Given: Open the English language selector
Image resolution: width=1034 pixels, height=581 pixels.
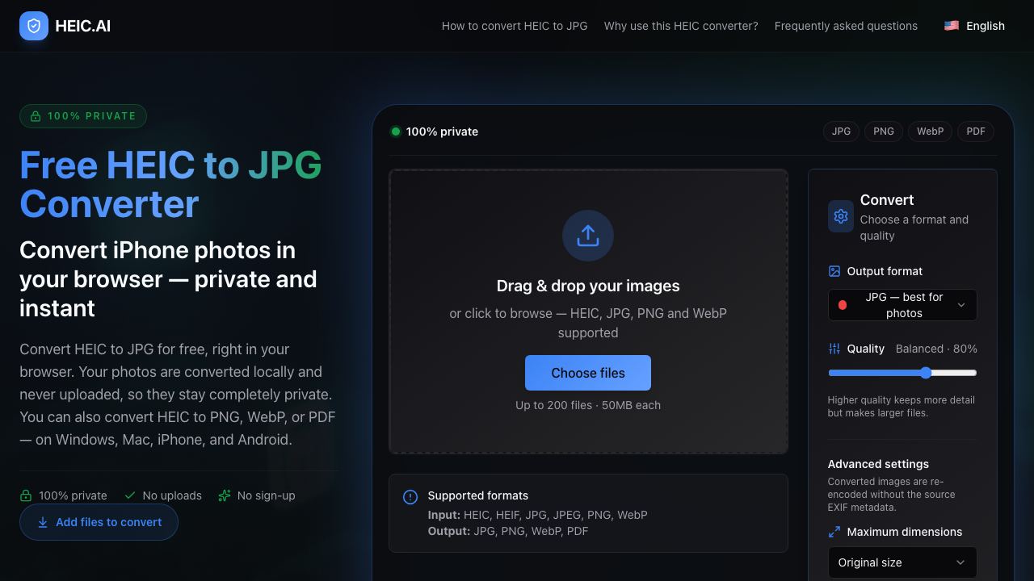Looking at the screenshot, I should tap(974, 26).
